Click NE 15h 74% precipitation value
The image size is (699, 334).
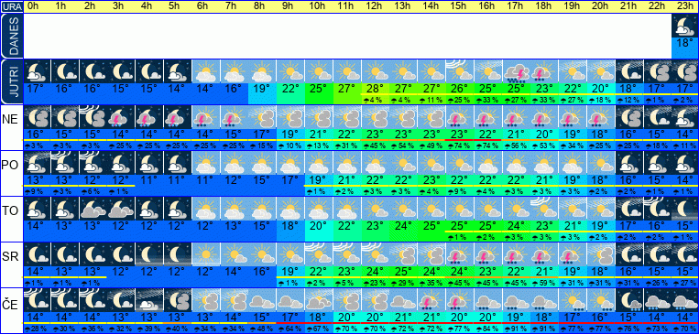pyautogui.click(x=460, y=145)
